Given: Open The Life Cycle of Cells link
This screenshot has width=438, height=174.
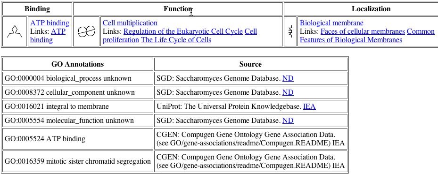Looking at the screenshot, I should tap(176, 40).
